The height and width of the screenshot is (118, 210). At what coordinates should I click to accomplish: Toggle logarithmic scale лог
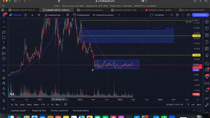coord(193,105)
